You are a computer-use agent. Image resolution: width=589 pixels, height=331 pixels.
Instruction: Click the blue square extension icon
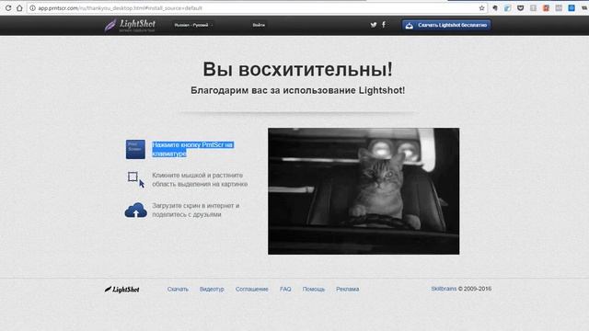point(572,8)
